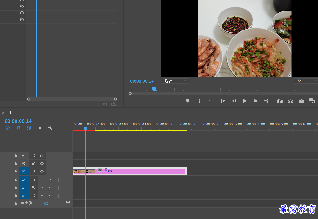Target the V1 video track header
The height and width of the screenshot is (219, 318).
point(24,171)
